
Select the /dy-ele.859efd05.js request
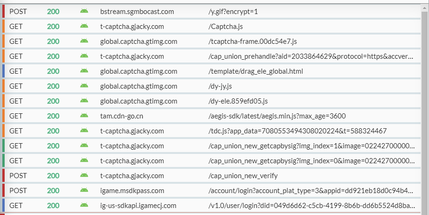[x=238, y=101]
